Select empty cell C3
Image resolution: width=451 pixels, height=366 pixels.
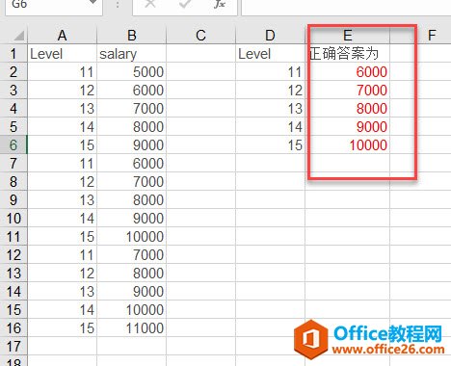tap(201, 90)
